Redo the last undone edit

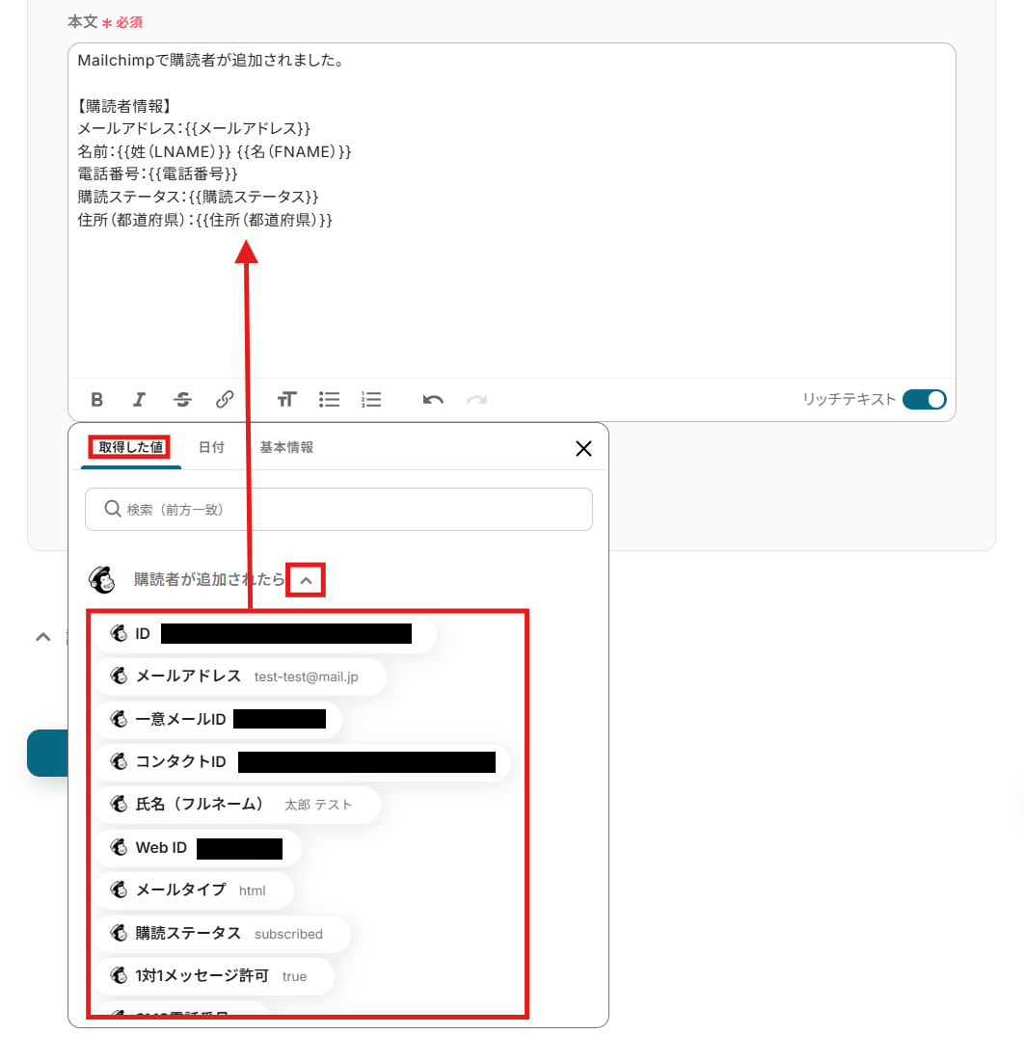pos(476,400)
